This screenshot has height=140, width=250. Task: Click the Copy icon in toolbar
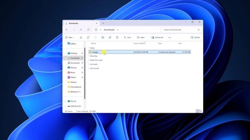click(88, 37)
